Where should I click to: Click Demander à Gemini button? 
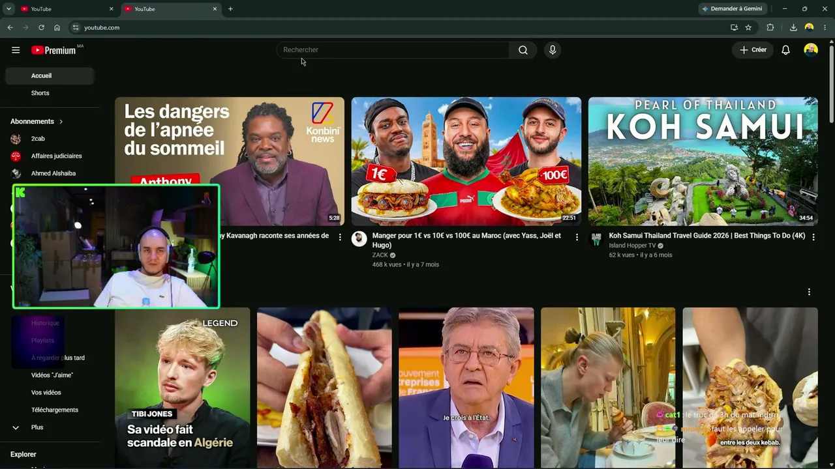click(x=732, y=9)
